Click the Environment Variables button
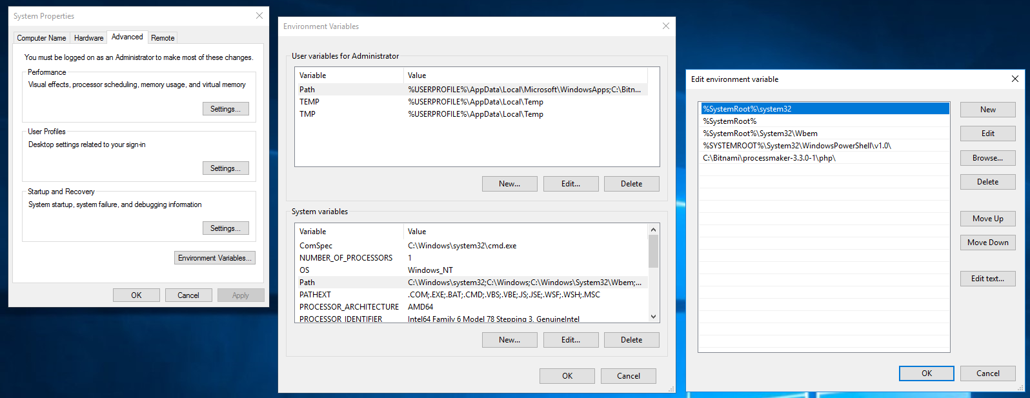 point(215,258)
